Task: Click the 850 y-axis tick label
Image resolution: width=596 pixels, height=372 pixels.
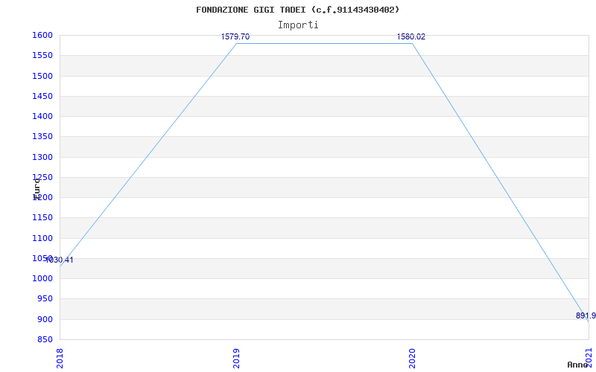Action: tap(45, 339)
